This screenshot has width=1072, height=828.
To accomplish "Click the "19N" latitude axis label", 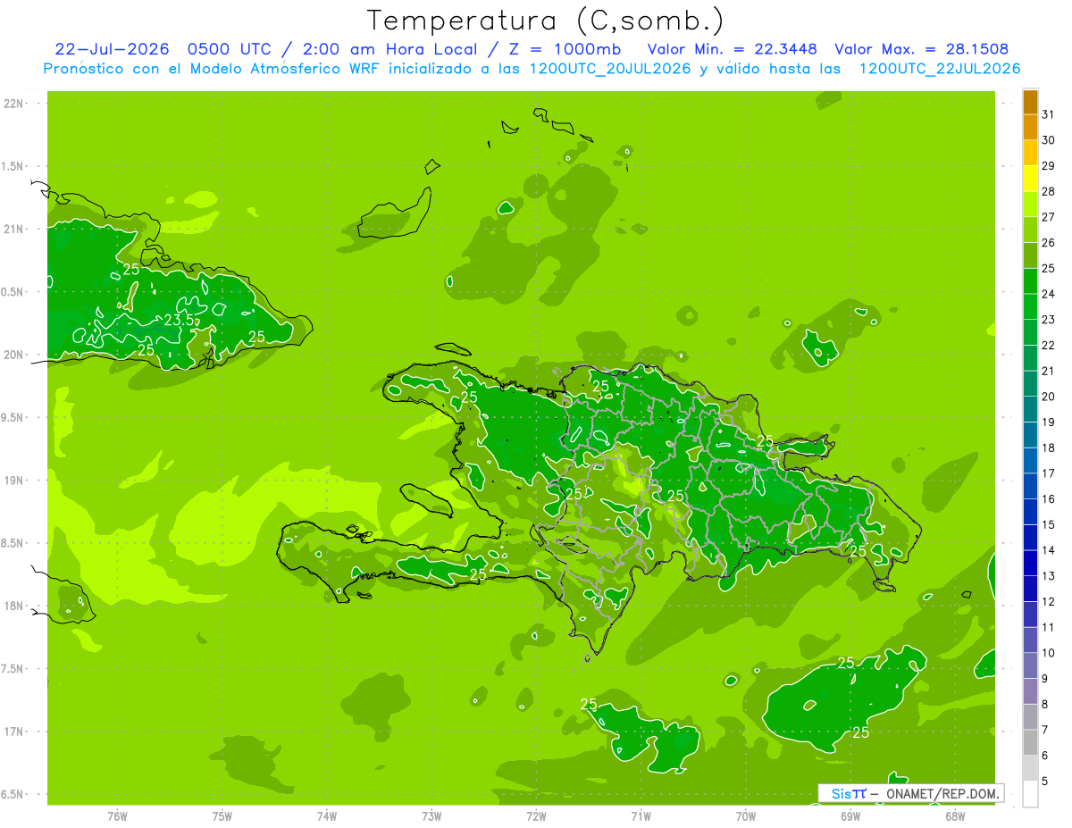I will click(x=13, y=481).
